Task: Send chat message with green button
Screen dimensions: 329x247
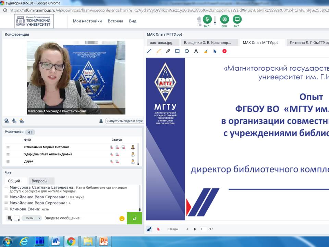Action: (x=134, y=218)
